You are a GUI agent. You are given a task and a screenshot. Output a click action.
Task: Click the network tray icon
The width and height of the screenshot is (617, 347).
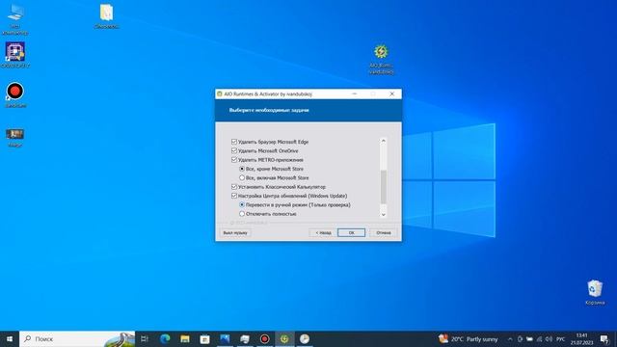[x=539, y=339]
